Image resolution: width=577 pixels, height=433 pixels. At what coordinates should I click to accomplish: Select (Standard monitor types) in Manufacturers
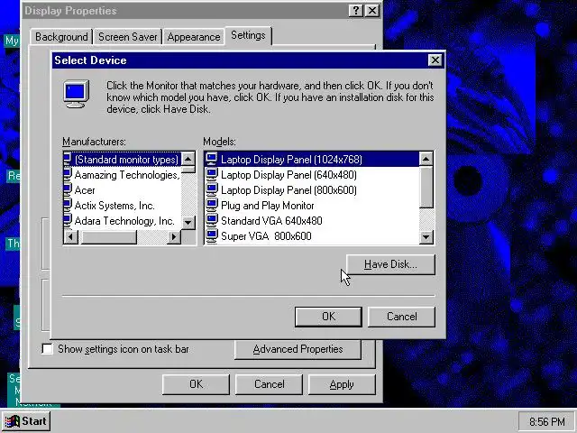123,159
